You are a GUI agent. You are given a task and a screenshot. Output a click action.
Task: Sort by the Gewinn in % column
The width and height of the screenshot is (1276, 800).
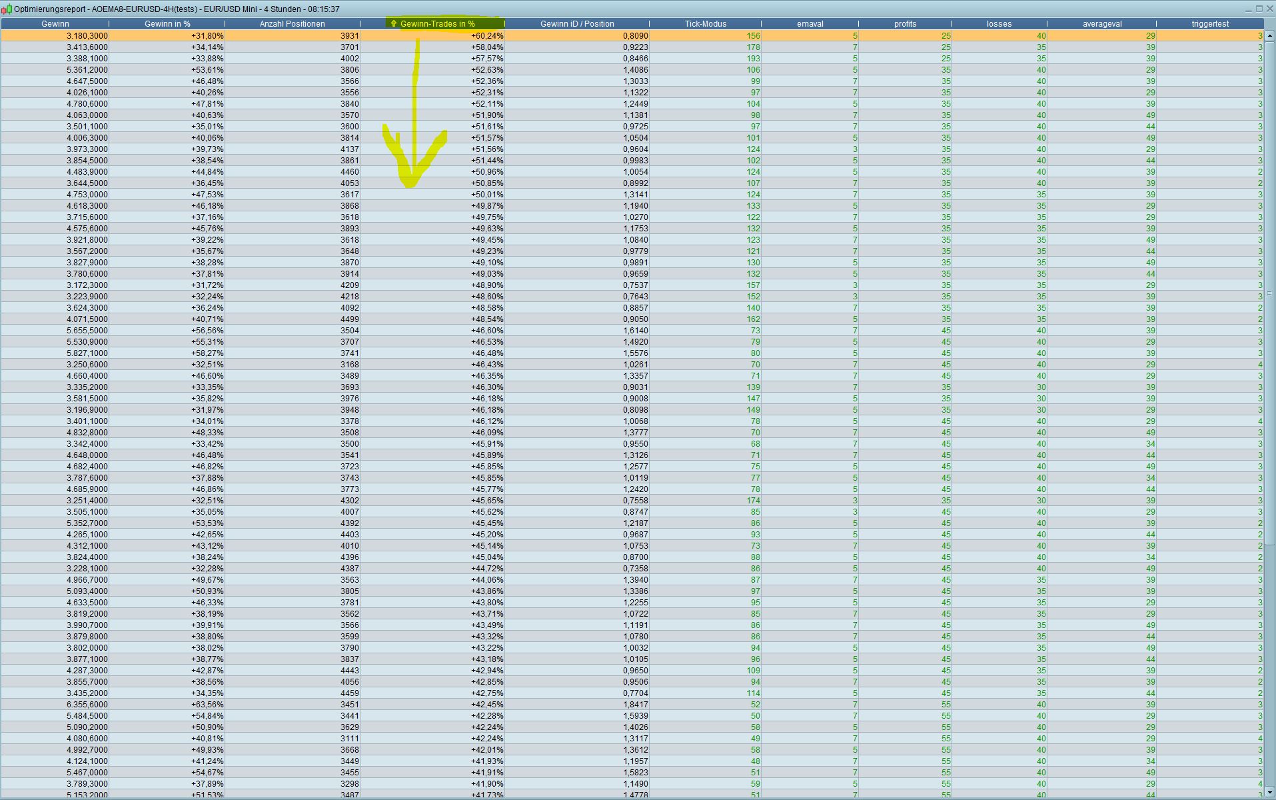pyautogui.click(x=167, y=23)
